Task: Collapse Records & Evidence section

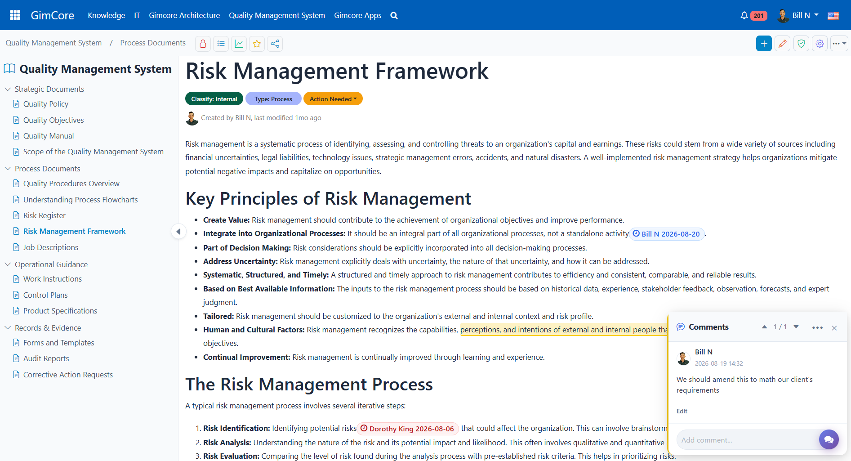Action: pos(8,328)
